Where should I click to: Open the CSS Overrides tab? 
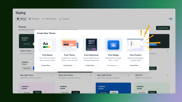tap(49, 19)
